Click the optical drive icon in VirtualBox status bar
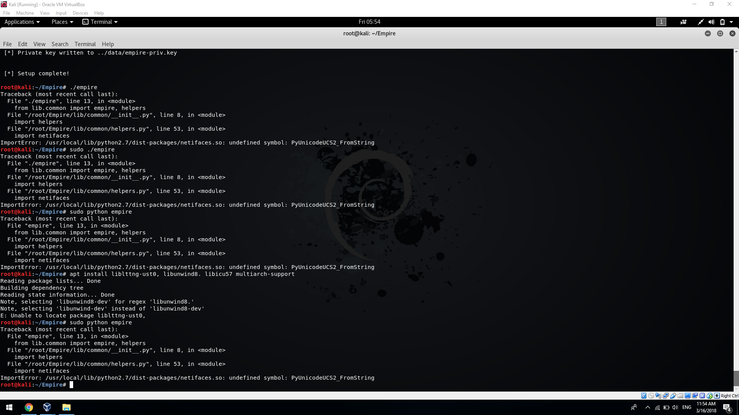This screenshot has height=415, width=739. 651,395
